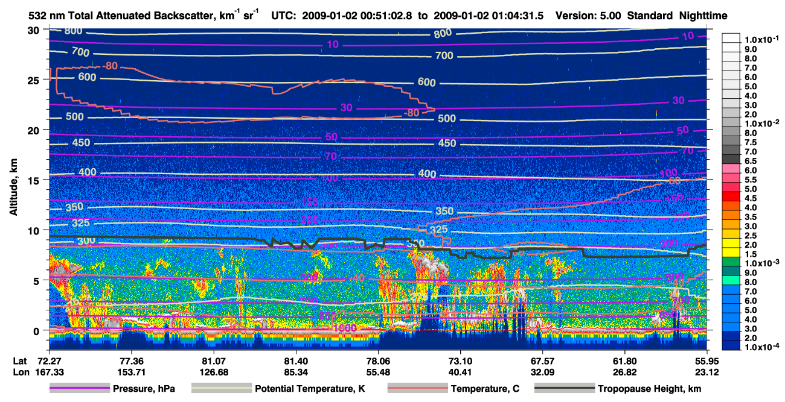Click latitude value 67.57

(x=542, y=360)
